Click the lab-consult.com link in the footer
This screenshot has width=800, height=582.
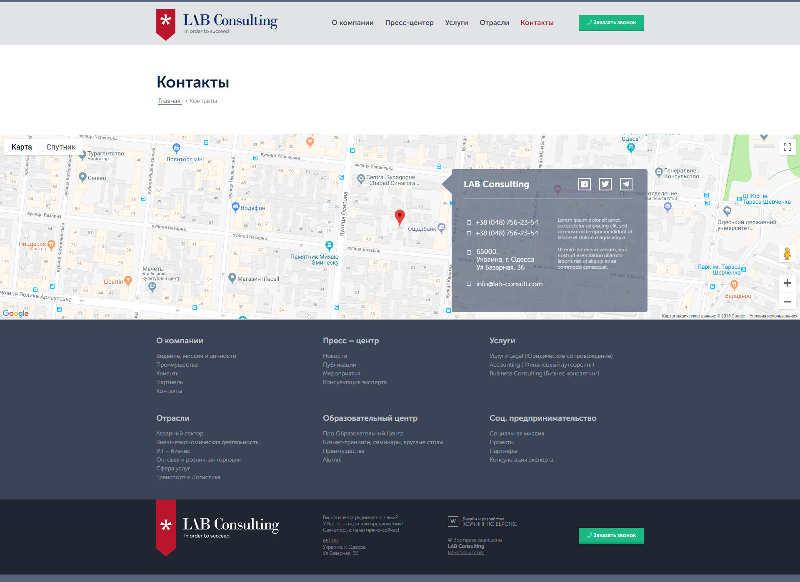(466, 553)
